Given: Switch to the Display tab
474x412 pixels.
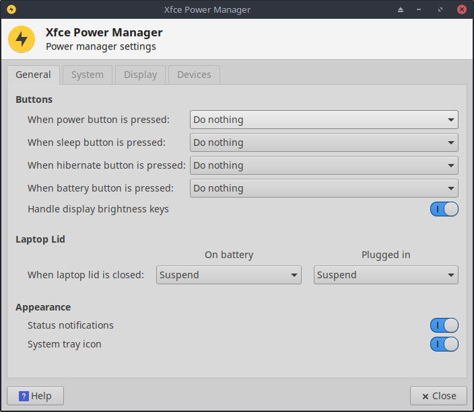Looking at the screenshot, I should [x=140, y=75].
